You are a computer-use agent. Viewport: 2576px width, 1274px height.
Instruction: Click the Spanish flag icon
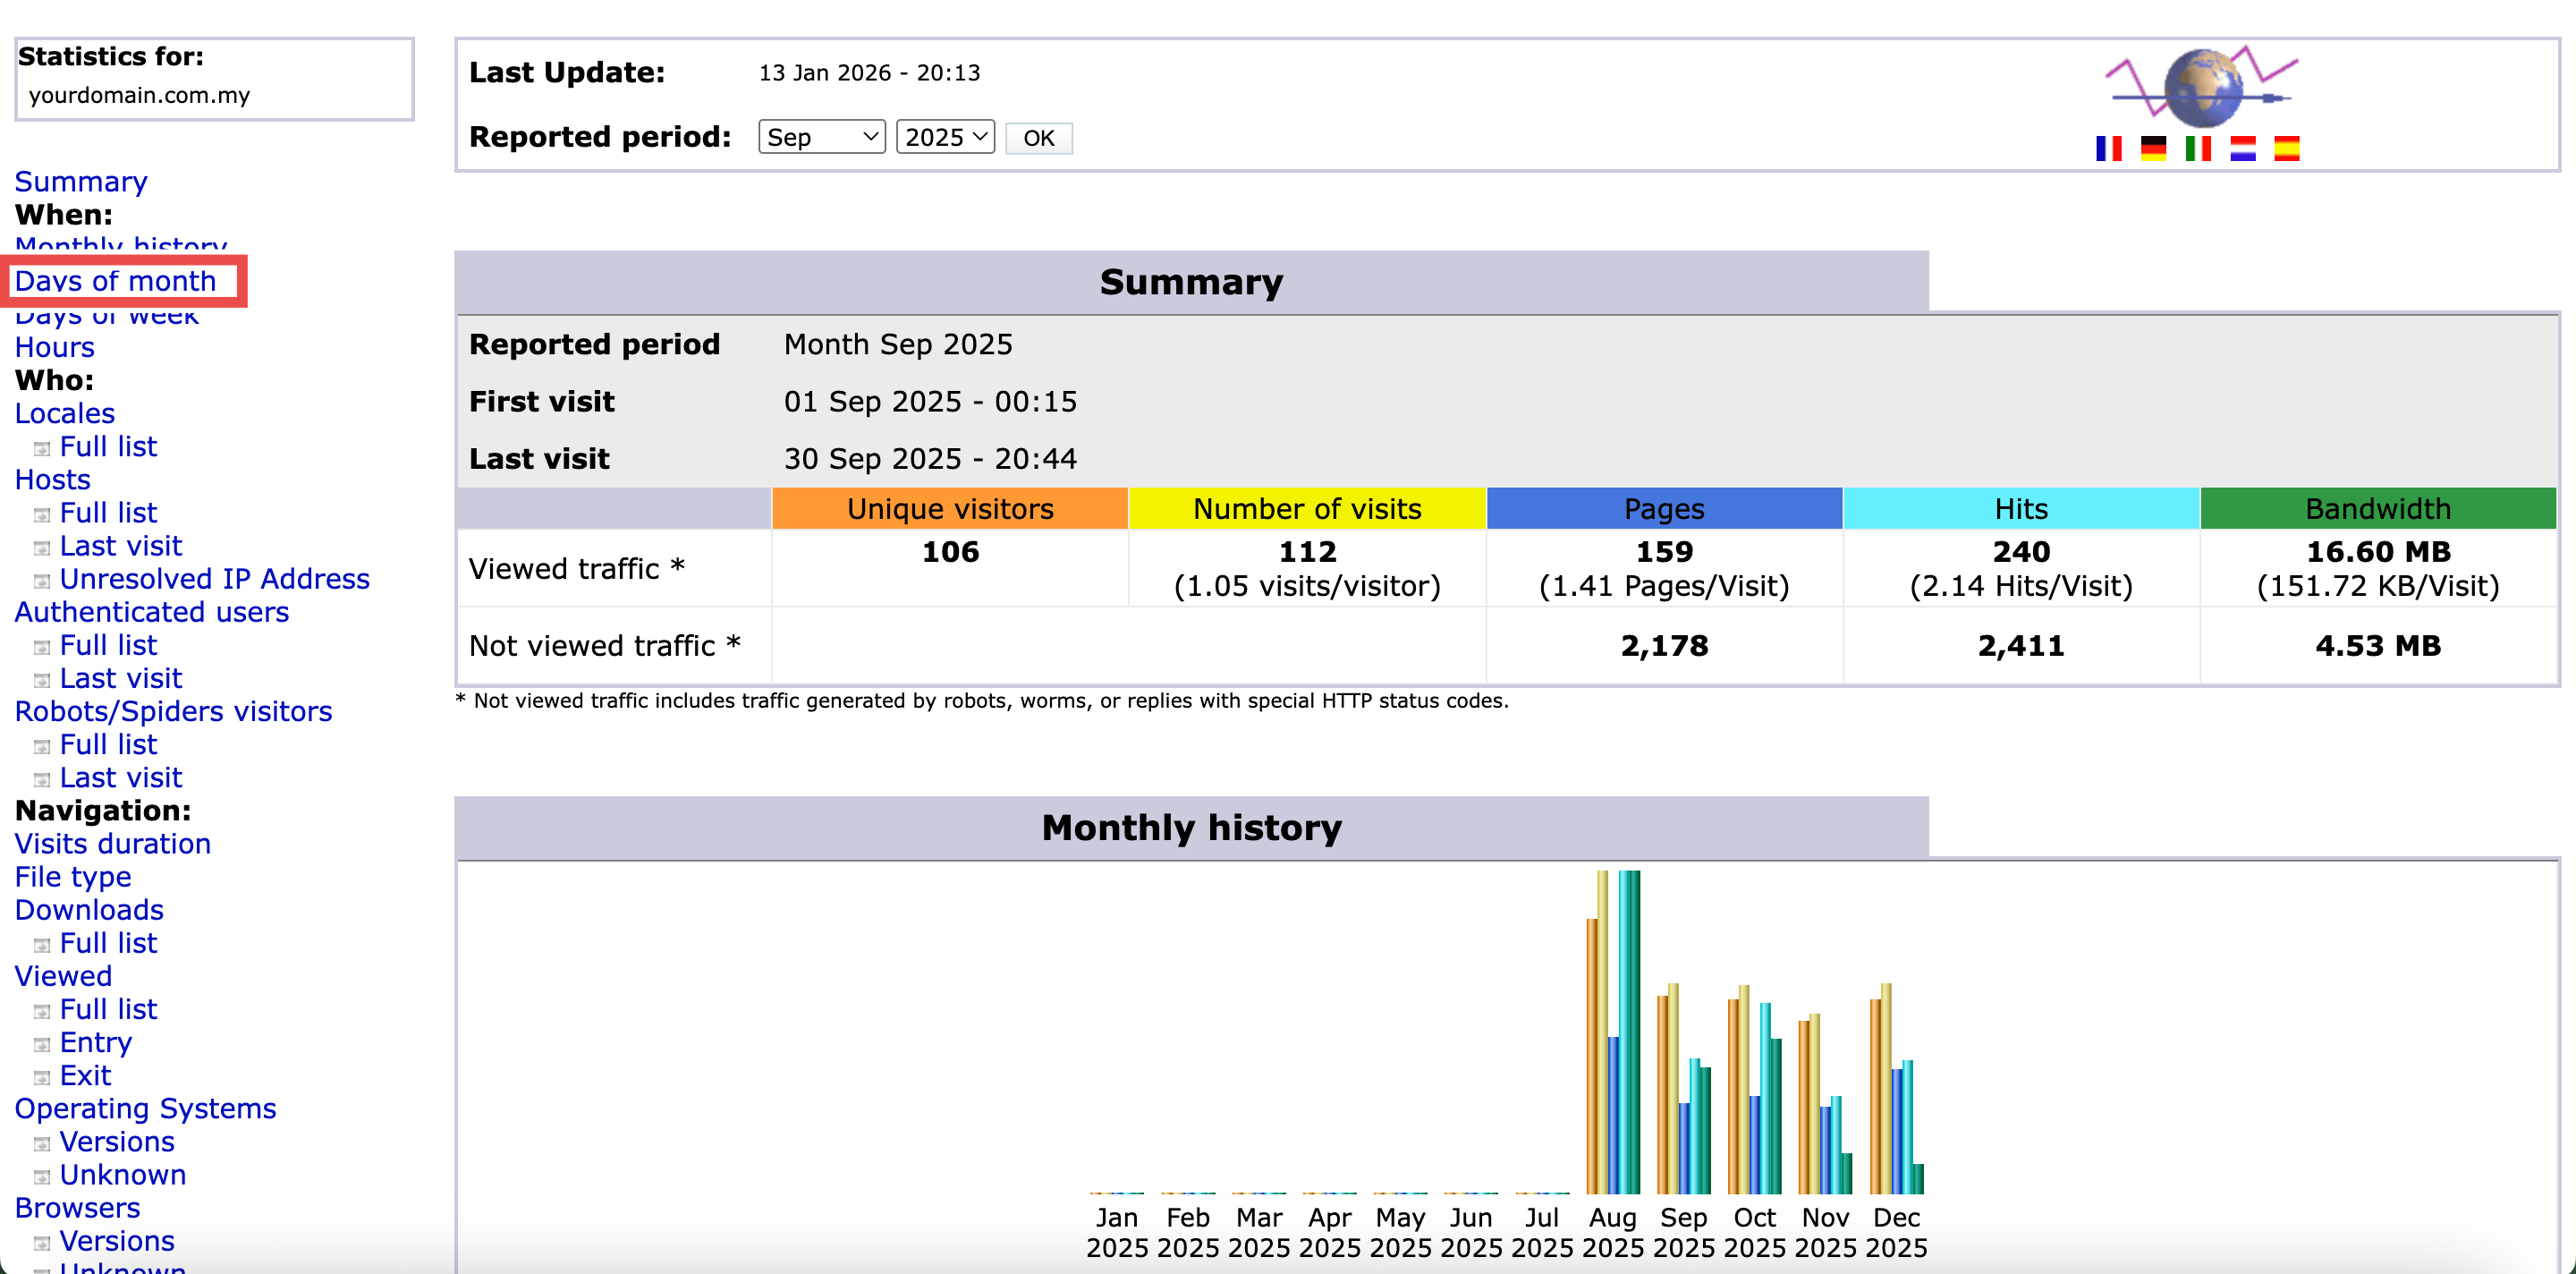(2286, 148)
